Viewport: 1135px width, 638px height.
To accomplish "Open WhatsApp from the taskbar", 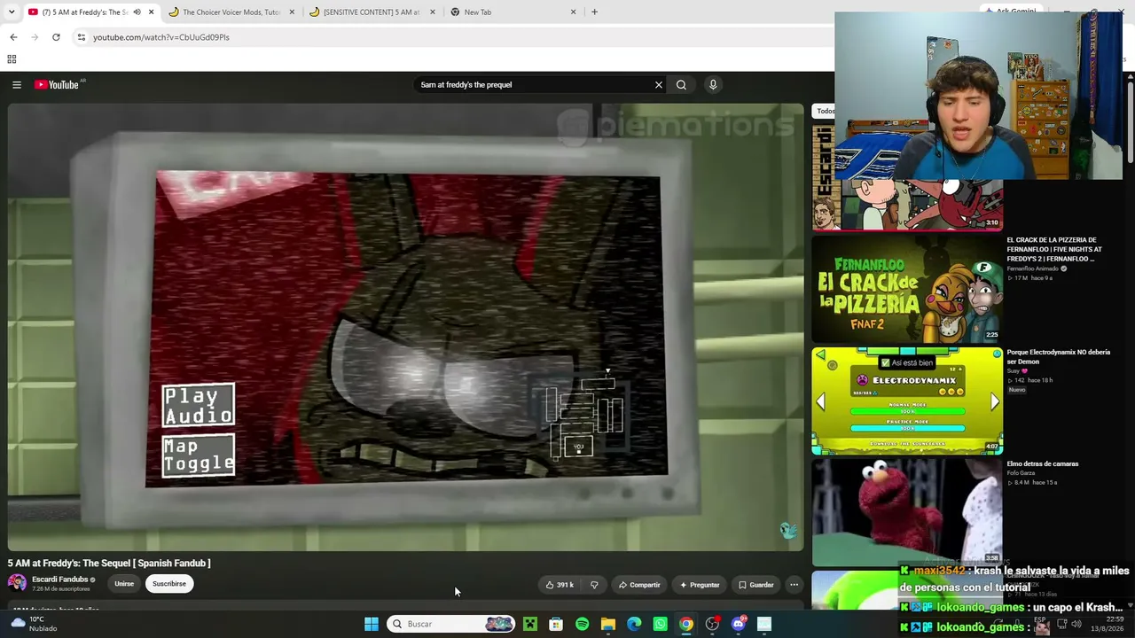I will click(660, 624).
